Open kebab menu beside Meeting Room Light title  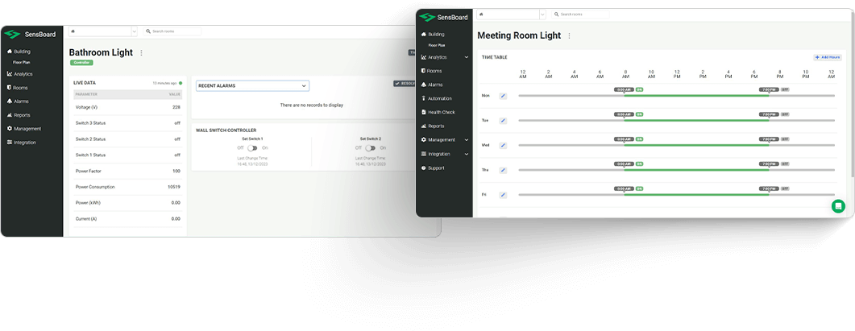pos(569,36)
